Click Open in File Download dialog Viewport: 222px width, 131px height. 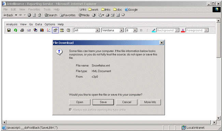point(80,102)
